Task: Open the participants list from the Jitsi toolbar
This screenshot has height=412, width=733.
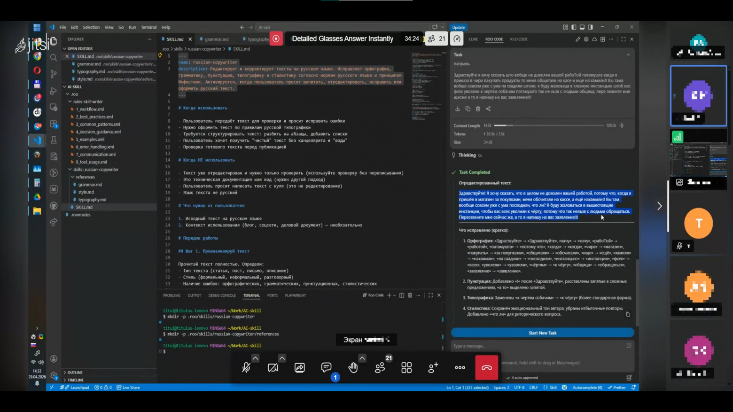Action: (380, 367)
